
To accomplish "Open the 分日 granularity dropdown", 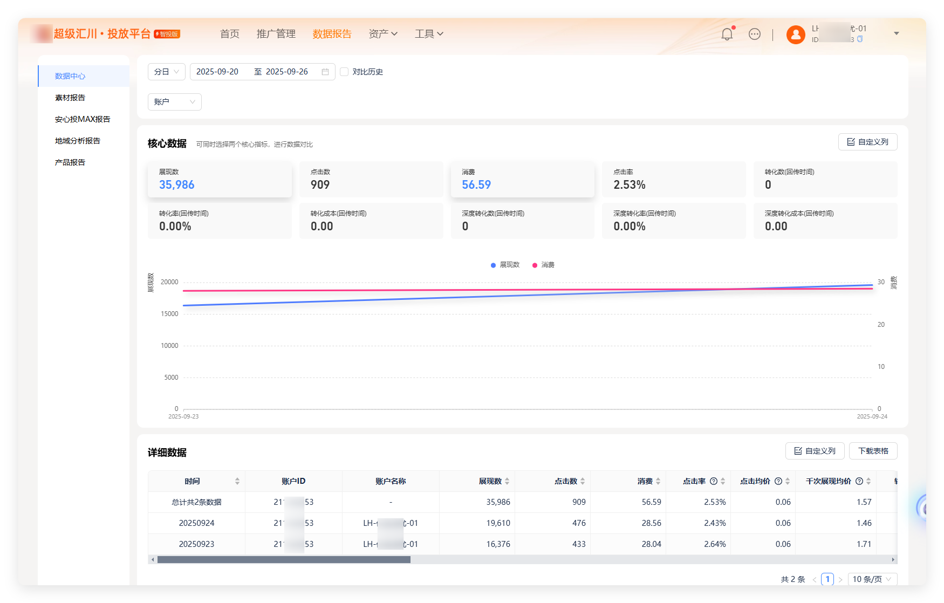I will 167,72.
